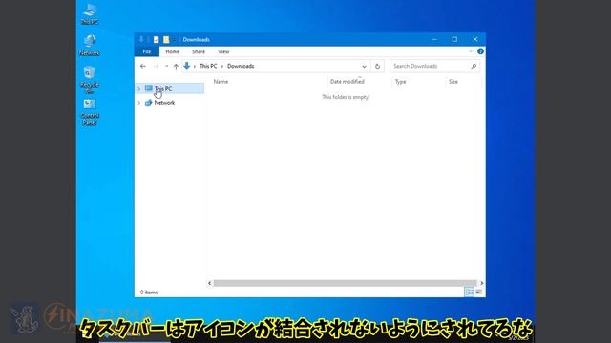Close the Downloads window
The image size is (611, 343).
475,39
